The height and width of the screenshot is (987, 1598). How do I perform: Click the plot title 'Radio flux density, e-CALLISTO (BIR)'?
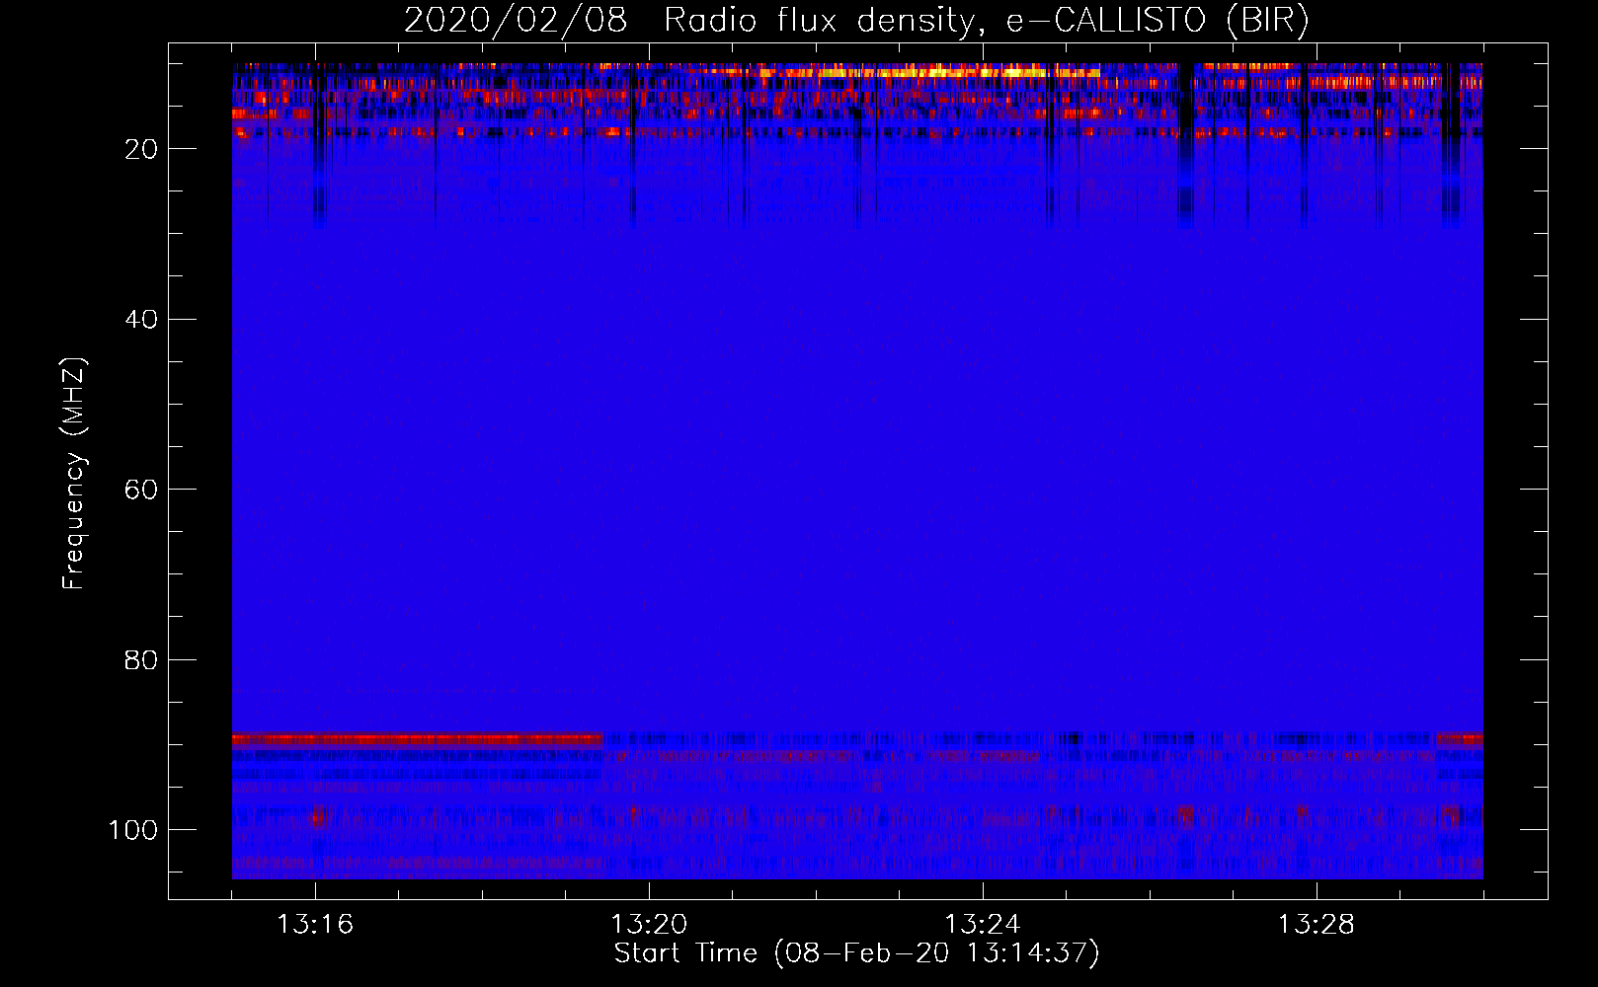click(986, 21)
